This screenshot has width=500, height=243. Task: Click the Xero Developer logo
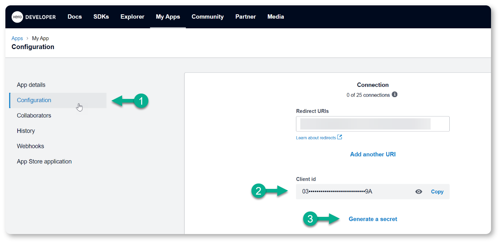point(34,17)
